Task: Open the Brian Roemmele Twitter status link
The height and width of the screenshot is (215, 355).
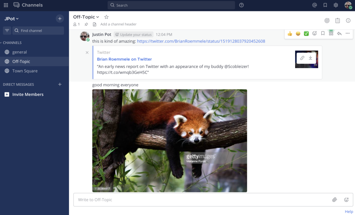Action: (x=201, y=41)
